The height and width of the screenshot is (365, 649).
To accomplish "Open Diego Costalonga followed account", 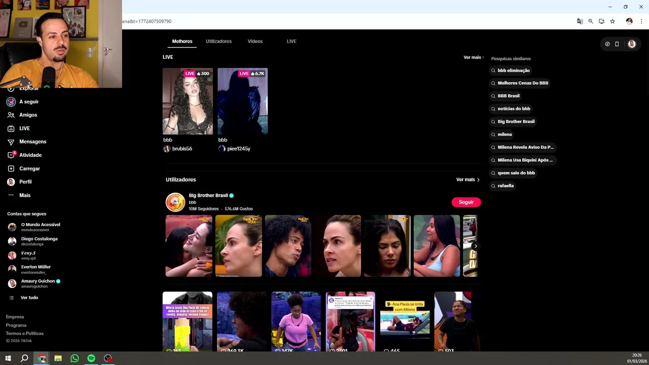I will (33, 241).
